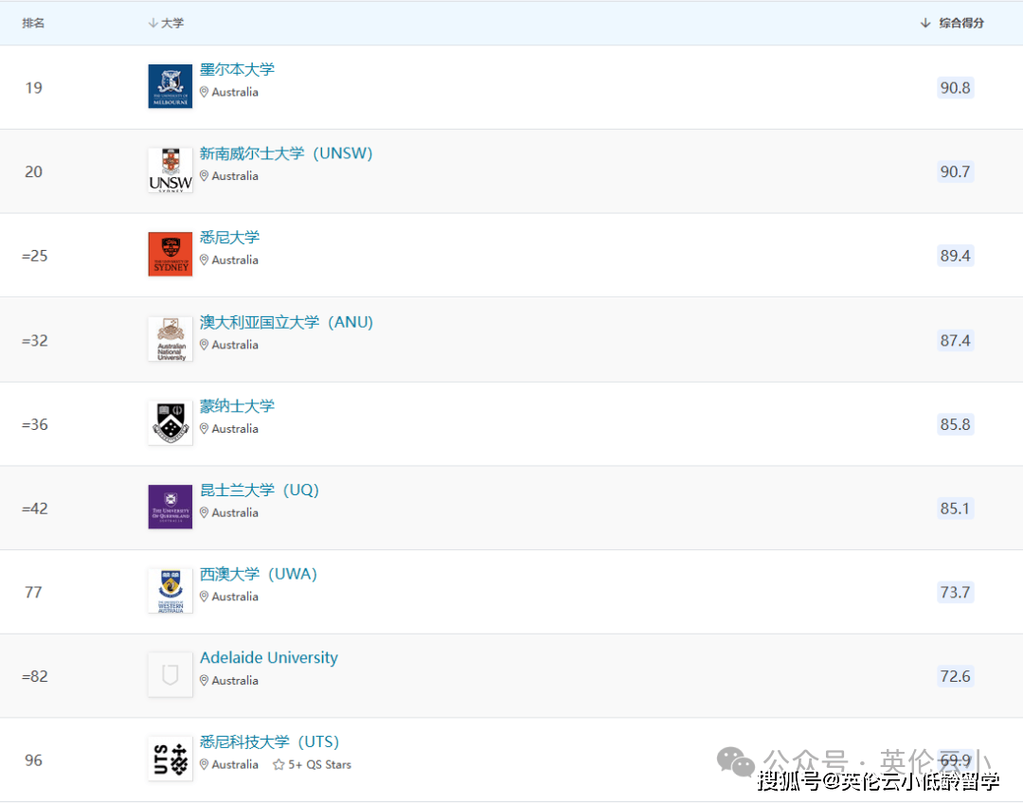Image resolution: width=1023 pixels, height=803 pixels.
Task: Open 新南威尔士大学 (UNSW) link
Action: (286, 153)
